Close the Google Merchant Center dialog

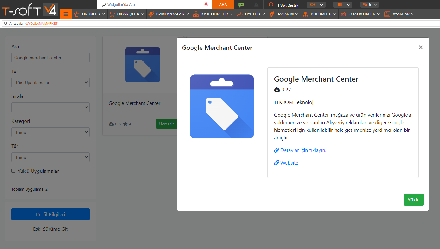point(421,47)
